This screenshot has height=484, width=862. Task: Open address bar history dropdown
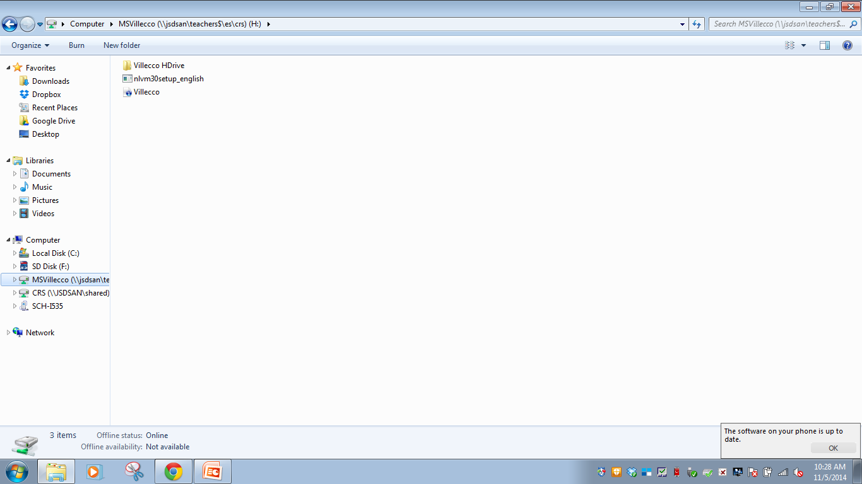(683, 24)
